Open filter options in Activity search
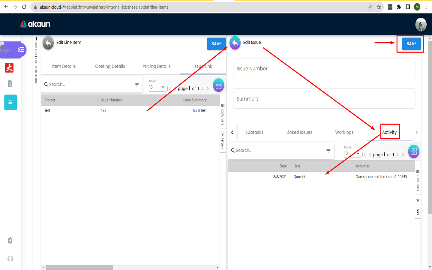Viewport: 432px width, 270px height. click(x=328, y=151)
